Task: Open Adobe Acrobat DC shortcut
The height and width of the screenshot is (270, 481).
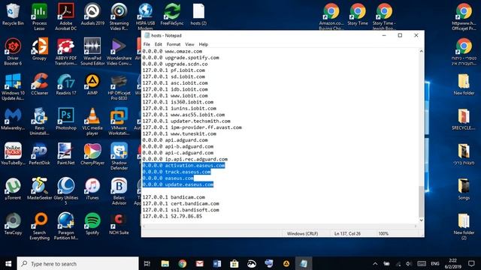Action: [65, 16]
